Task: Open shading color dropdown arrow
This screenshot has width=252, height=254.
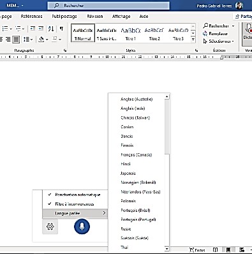Action: pos(47,40)
